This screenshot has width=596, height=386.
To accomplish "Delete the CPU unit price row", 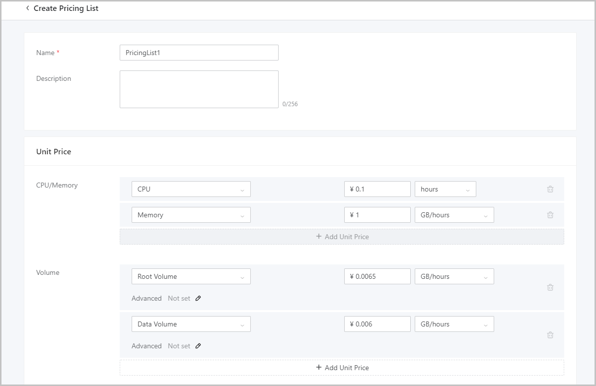I will click(x=550, y=189).
